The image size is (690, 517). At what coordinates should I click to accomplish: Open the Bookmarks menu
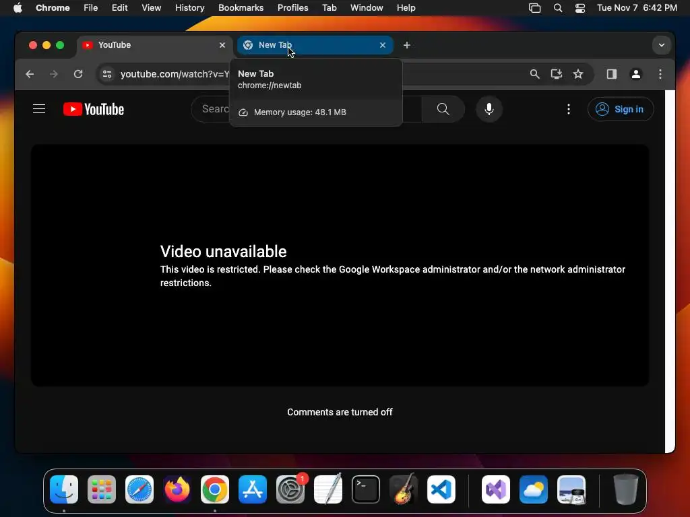coord(241,8)
